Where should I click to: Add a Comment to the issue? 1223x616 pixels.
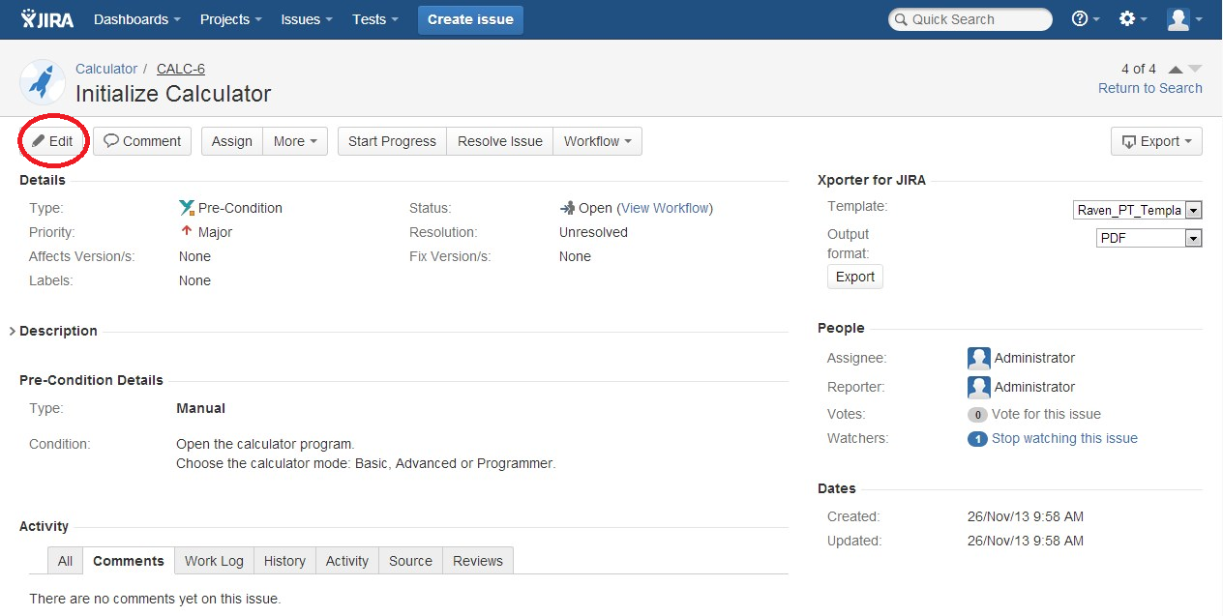(142, 141)
